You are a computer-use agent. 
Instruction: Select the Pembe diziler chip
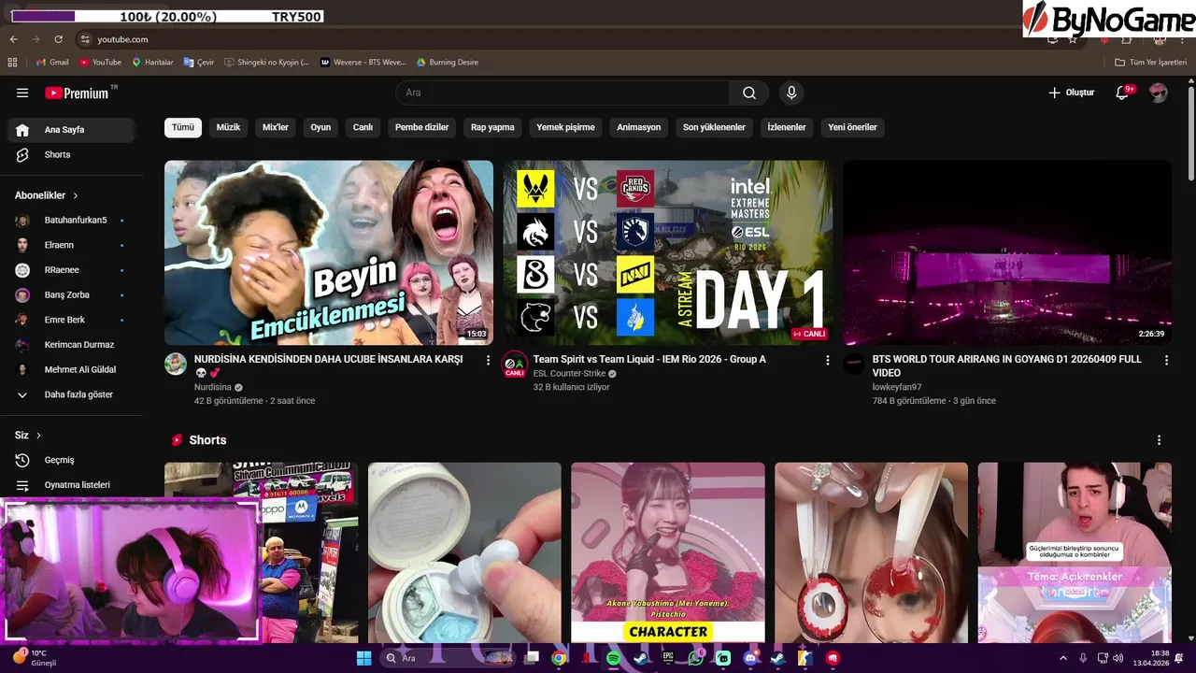422,127
